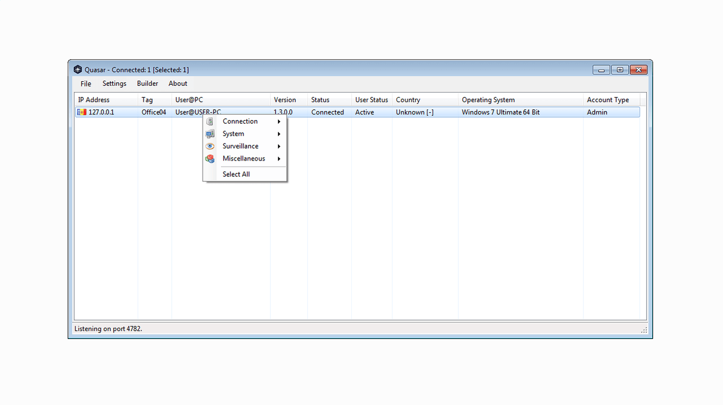
Task: Click the country flag beside 127.0.0.1
Action: (81, 112)
